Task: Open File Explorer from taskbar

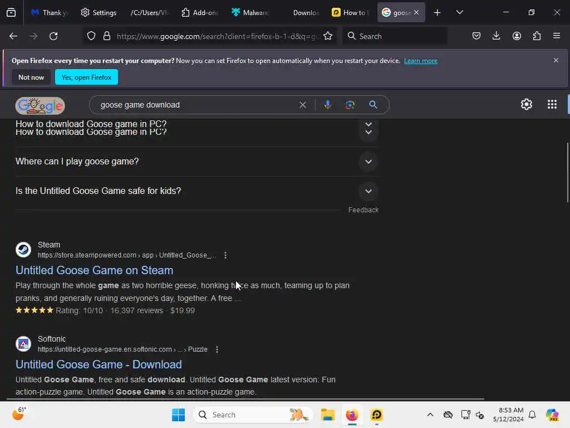Action: click(327, 415)
